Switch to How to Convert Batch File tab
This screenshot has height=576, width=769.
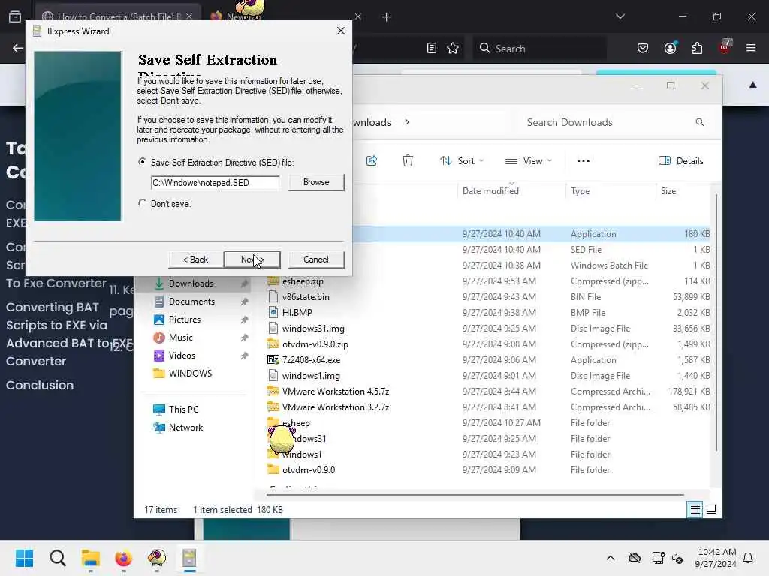click(118, 16)
